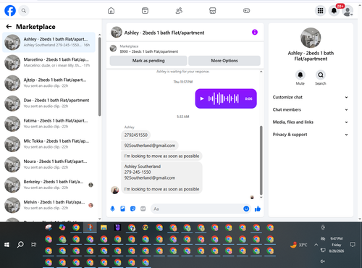Open the emoji picker in the message box
The width and height of the screenshot is (362, 268).
coord(246,209)
